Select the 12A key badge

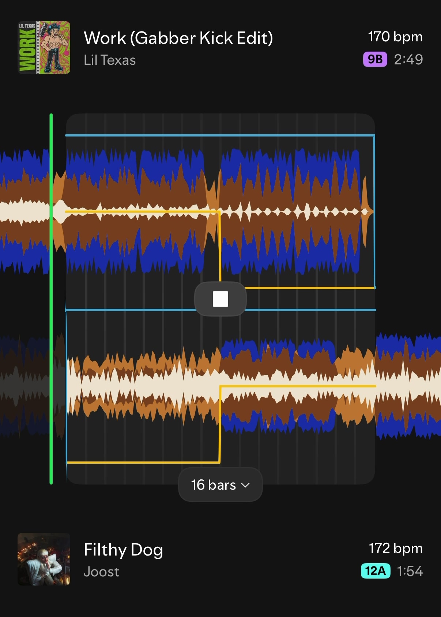pos(376,571)
